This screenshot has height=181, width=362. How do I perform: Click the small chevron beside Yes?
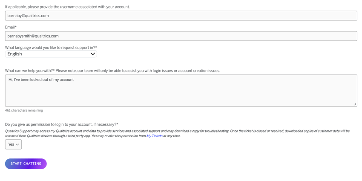click(17, 144)
